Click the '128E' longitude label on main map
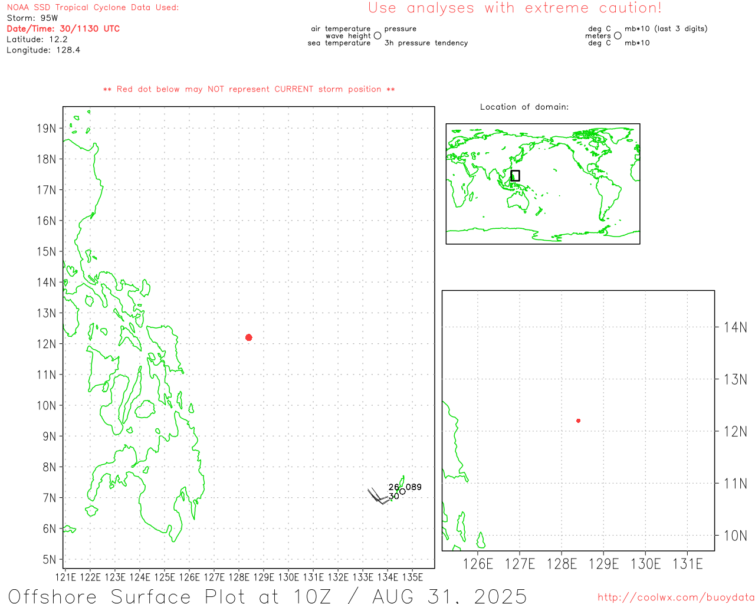The height and width of the screenshot is (604, 755). click(239, 577)
